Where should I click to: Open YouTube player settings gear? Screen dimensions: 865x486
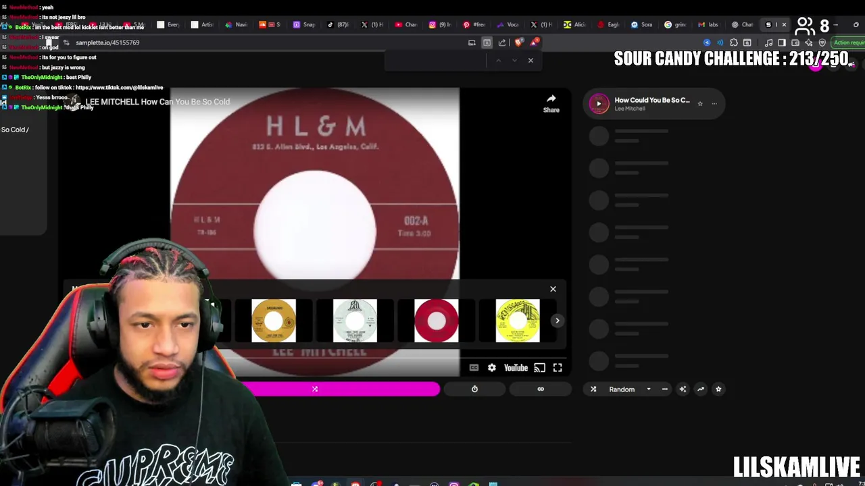click(492, 368)
